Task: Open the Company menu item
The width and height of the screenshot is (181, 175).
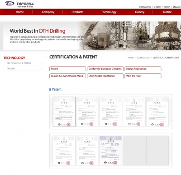Action: click(x=48, y=12)
